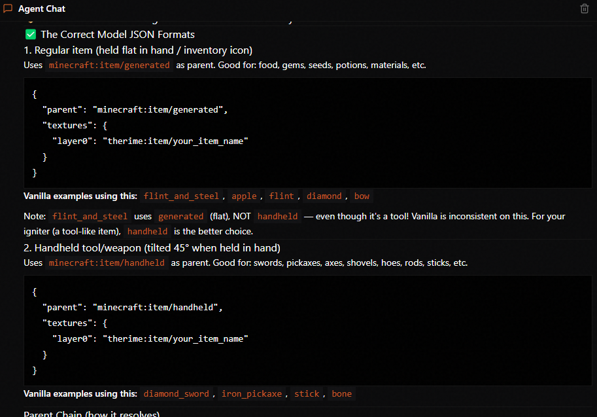597x417 pixels.
Task: Click the "stick" example tag
Action: coord(307,393)
